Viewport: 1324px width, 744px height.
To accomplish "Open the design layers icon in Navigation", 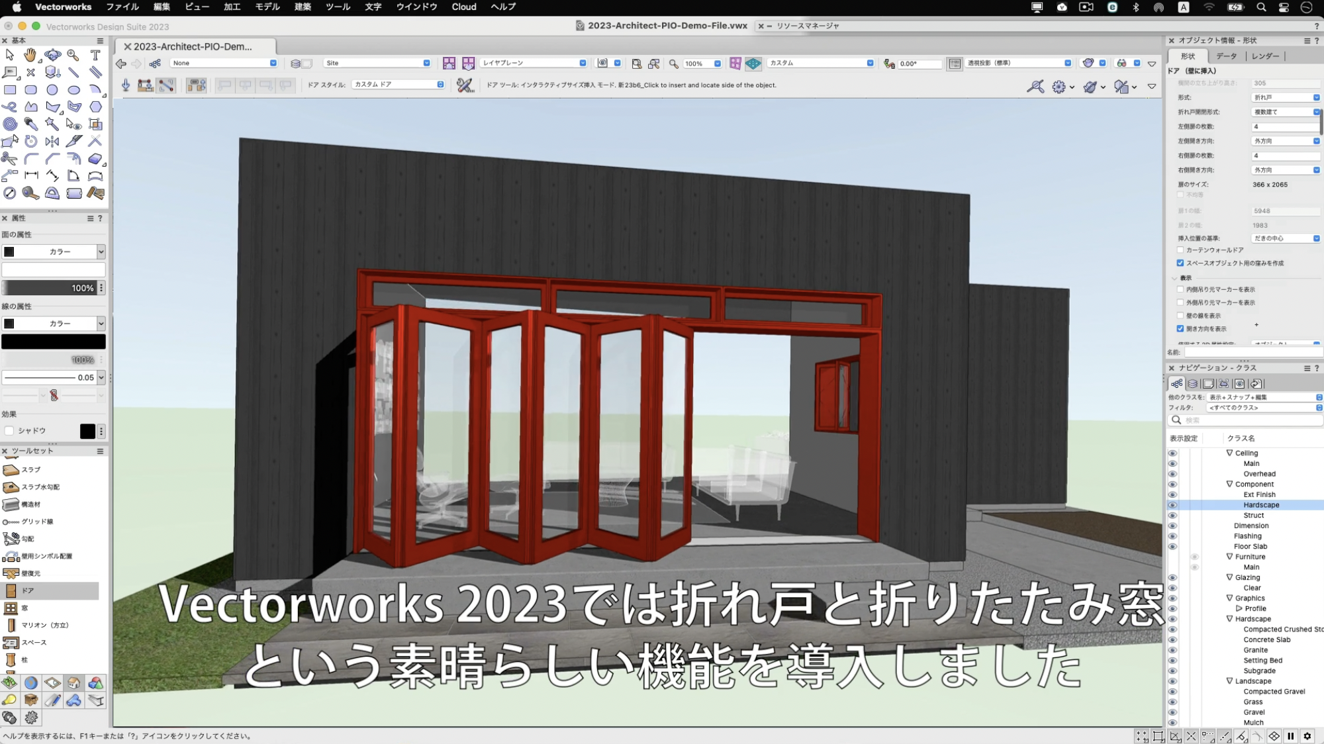I will coord(1192,383).
